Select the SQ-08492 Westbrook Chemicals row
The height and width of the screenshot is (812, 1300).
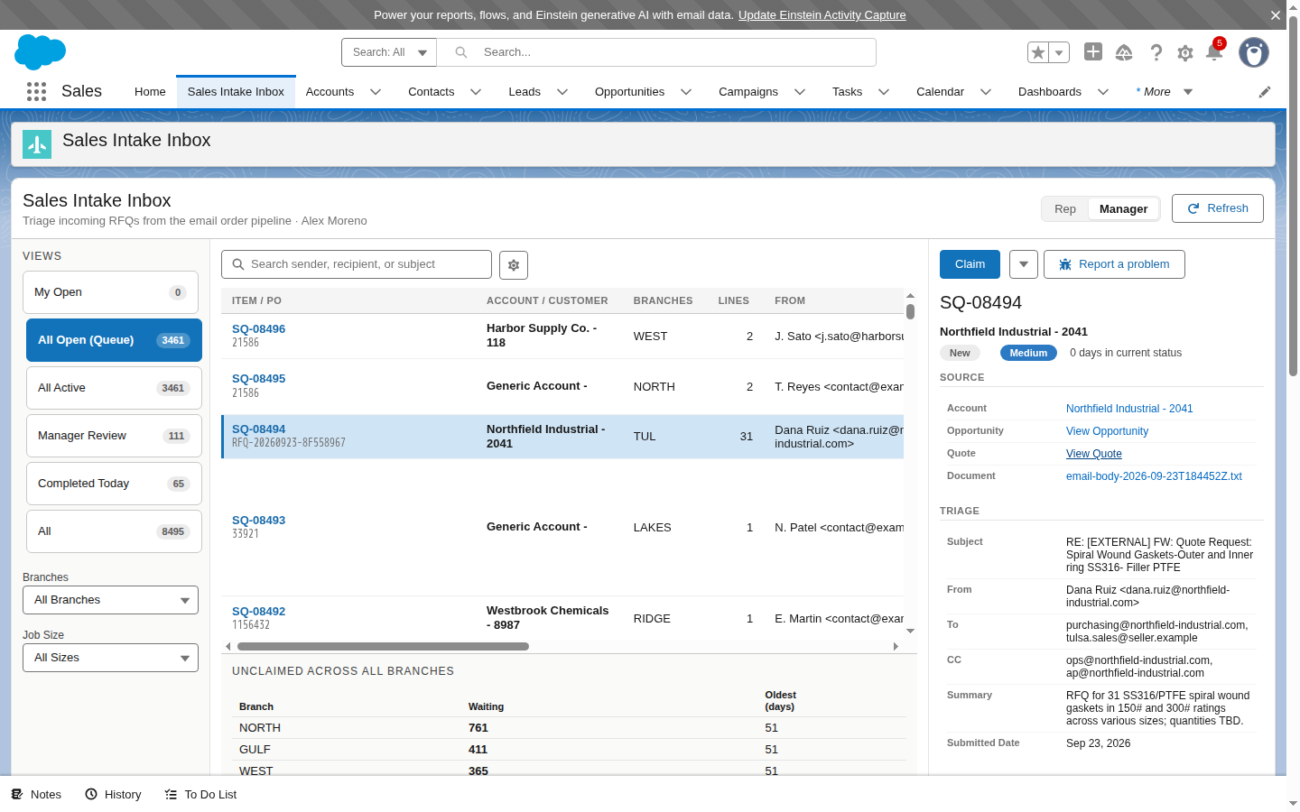coord(562,619)
